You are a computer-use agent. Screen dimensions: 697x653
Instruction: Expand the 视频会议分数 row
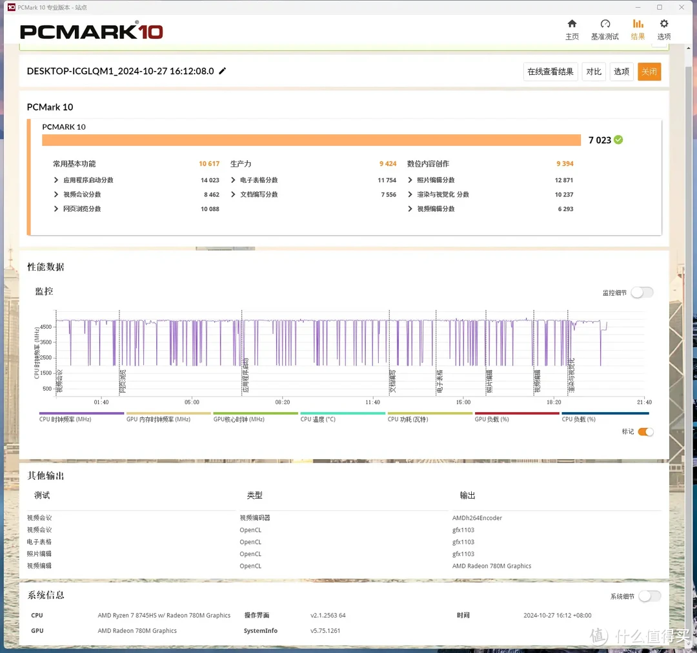coord(56,194)
